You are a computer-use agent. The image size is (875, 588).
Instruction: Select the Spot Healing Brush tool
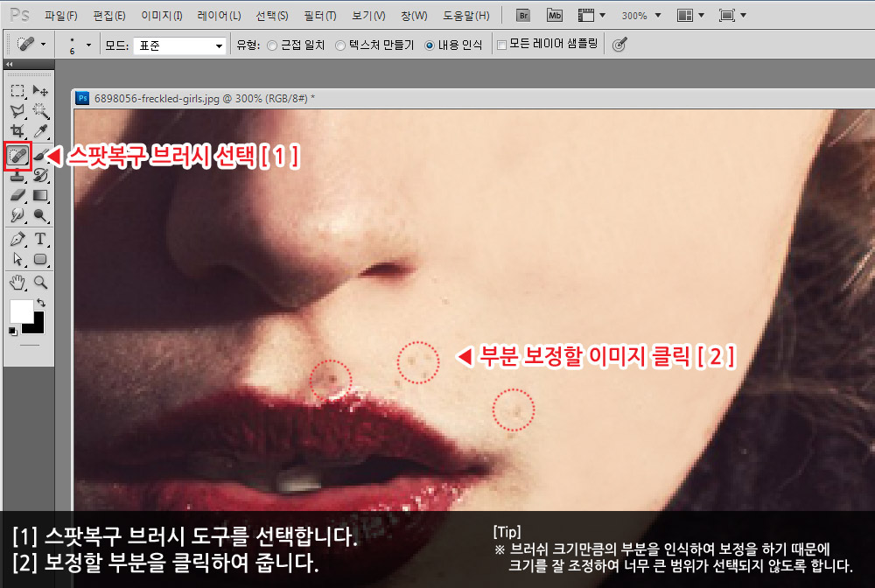(17, 156)
